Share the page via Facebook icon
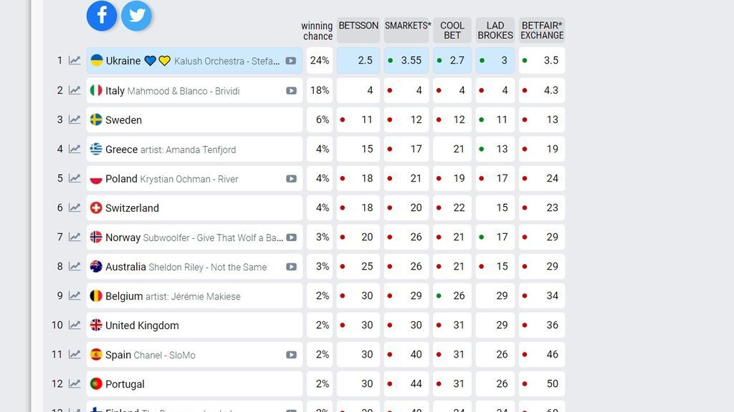 pyautogui.click(x=102, y=16)
